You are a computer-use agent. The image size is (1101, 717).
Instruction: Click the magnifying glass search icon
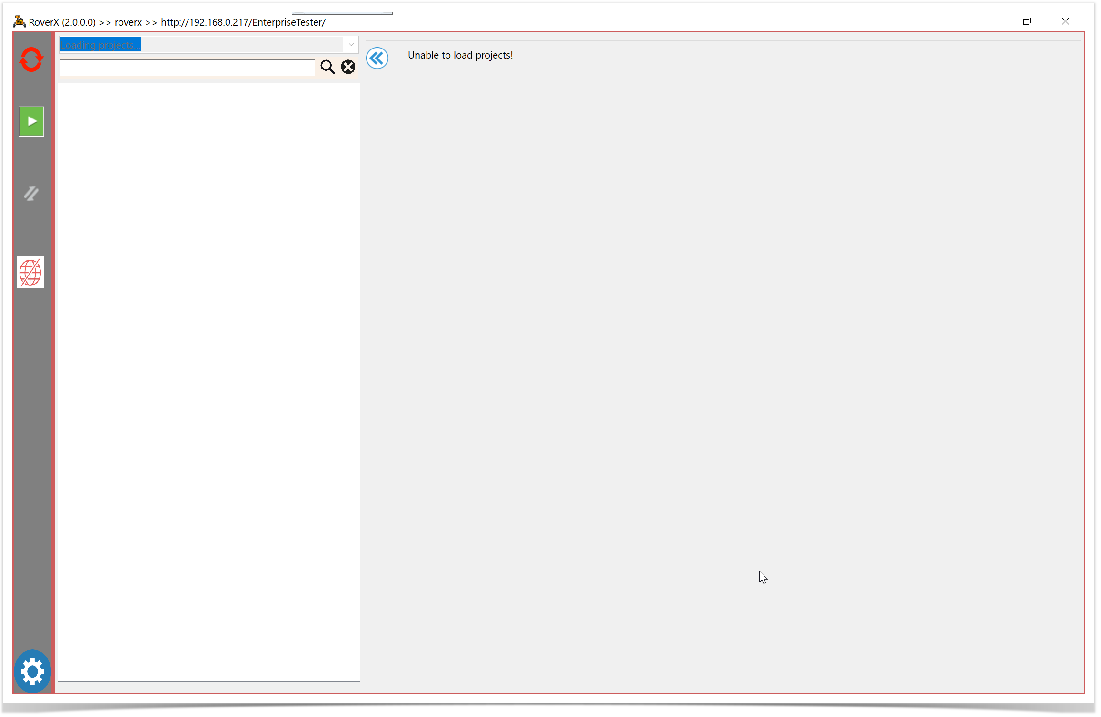(x=327, y=67)
